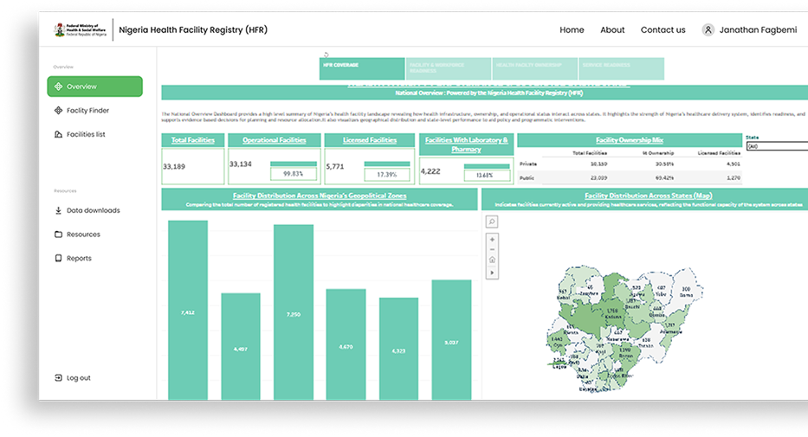Switch to Facility & Workforce Readiness tab
This screenshot has width=808, height=437.
449,68
